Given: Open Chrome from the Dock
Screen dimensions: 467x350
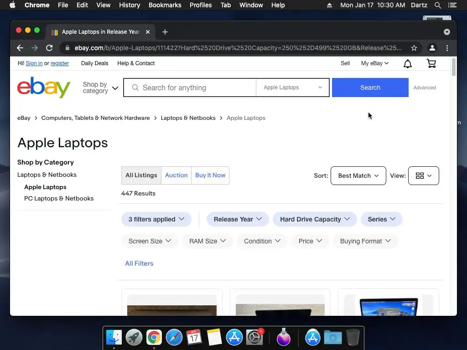Looking at the screenshot, I should [154, 338].
